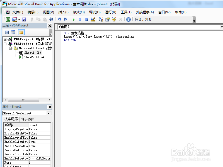Viewport: 223px width, 167px height.
Task: Collapse VBAProject (鱼木混猪) tree node
Action: tap(5, 44)
